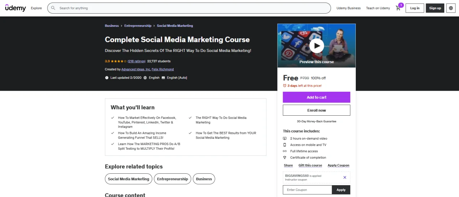Click the closed captions icon

tap(164, 78)
